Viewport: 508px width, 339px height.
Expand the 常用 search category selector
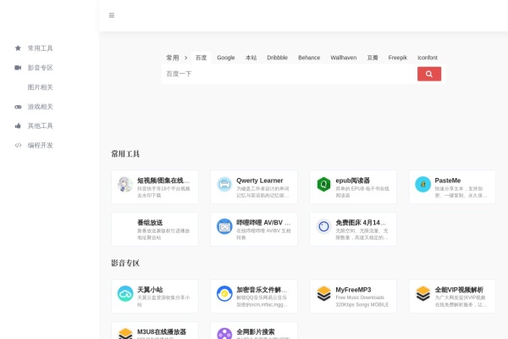(x=174, y=58)
